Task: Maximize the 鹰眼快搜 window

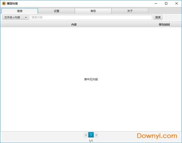Action: click(x=166, y=3)
